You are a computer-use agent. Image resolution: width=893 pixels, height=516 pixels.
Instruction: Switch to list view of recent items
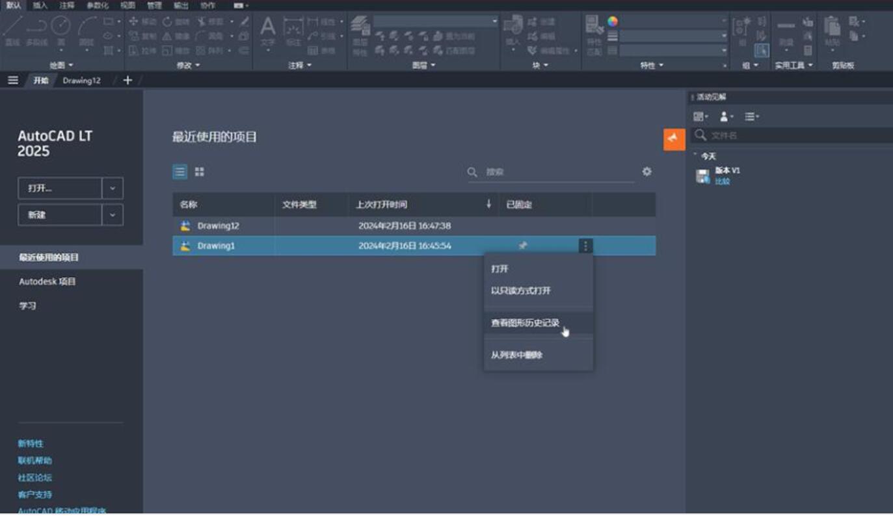(x=180, y=172)
